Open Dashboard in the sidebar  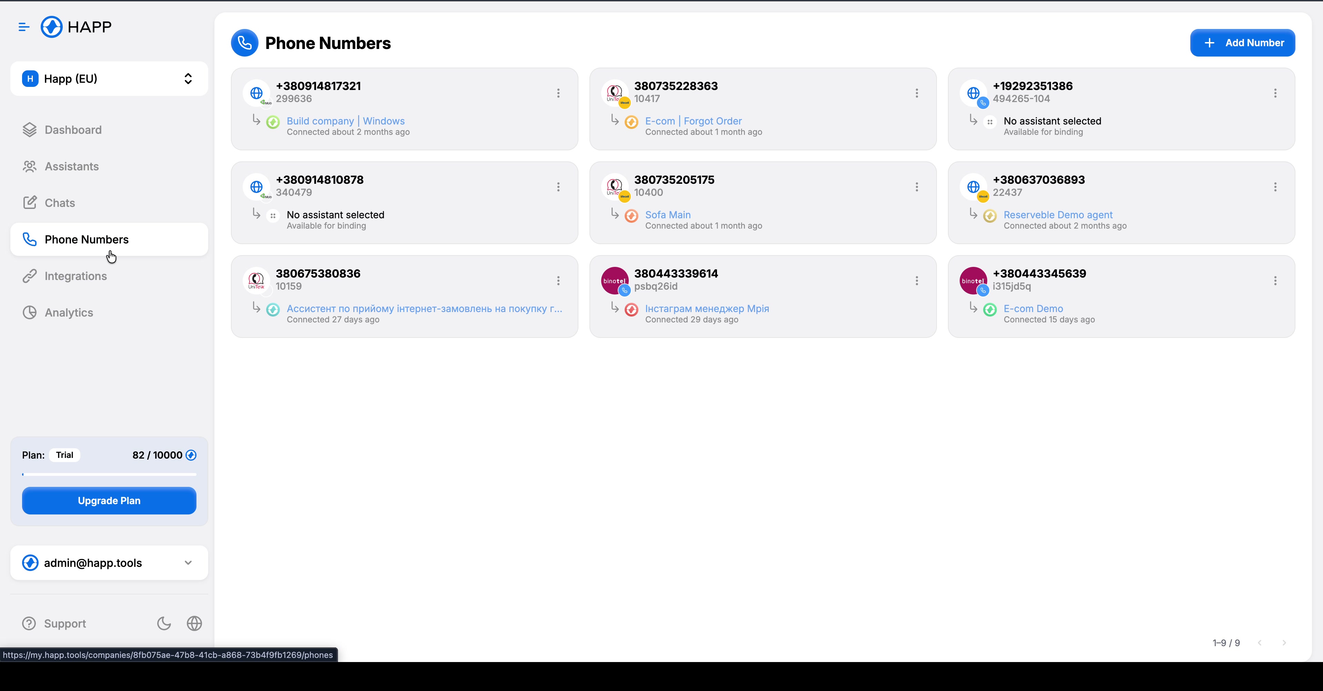click(73, 130)
